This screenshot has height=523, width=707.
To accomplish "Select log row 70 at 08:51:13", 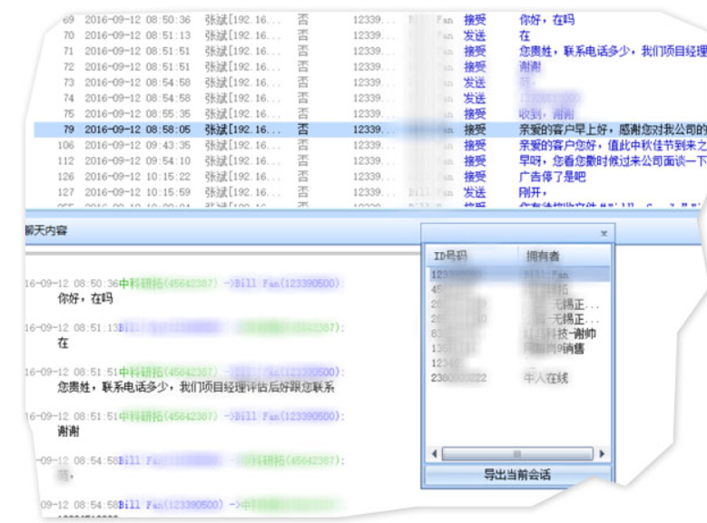I will click(x=369, y=35).
